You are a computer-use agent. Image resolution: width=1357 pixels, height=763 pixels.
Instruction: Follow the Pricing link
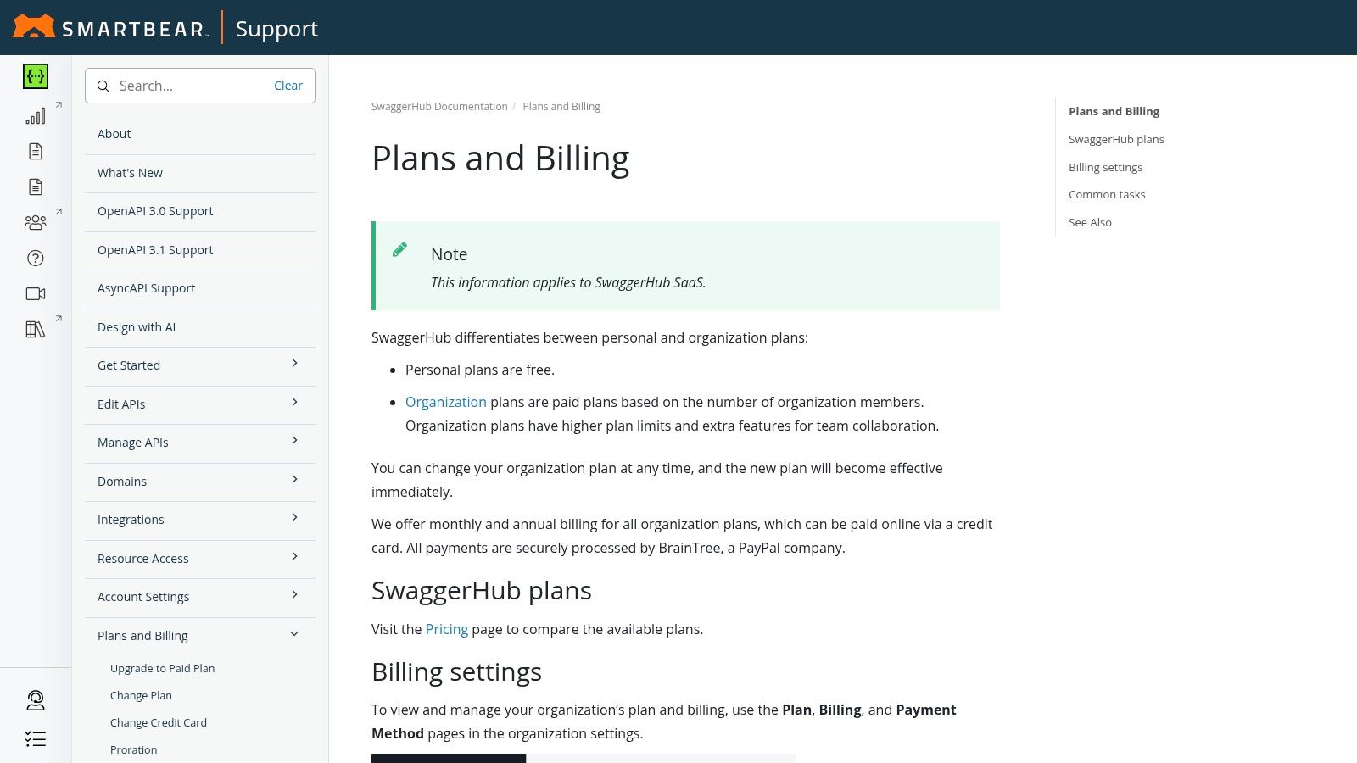coord(447,629)
